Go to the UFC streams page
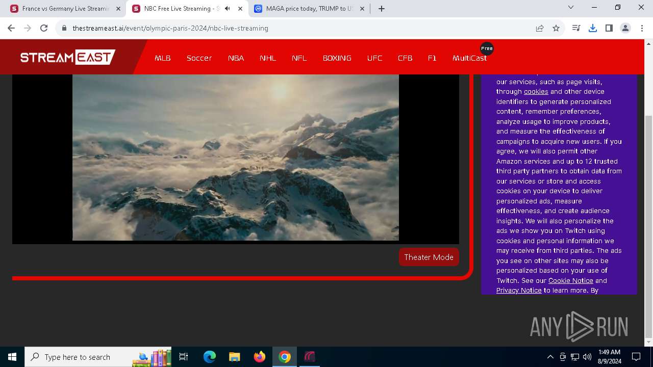The image size is (653, 367). click(x=374, y=58)
